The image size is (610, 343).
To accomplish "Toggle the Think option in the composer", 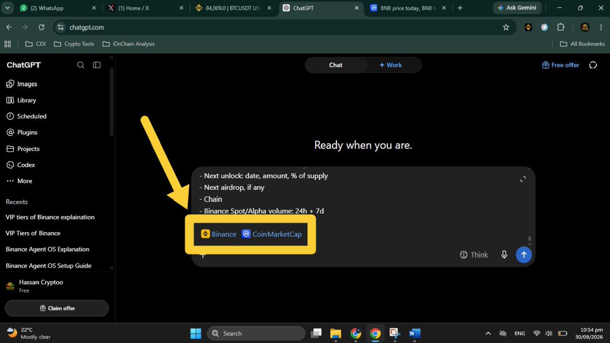I will click(474, 255).
